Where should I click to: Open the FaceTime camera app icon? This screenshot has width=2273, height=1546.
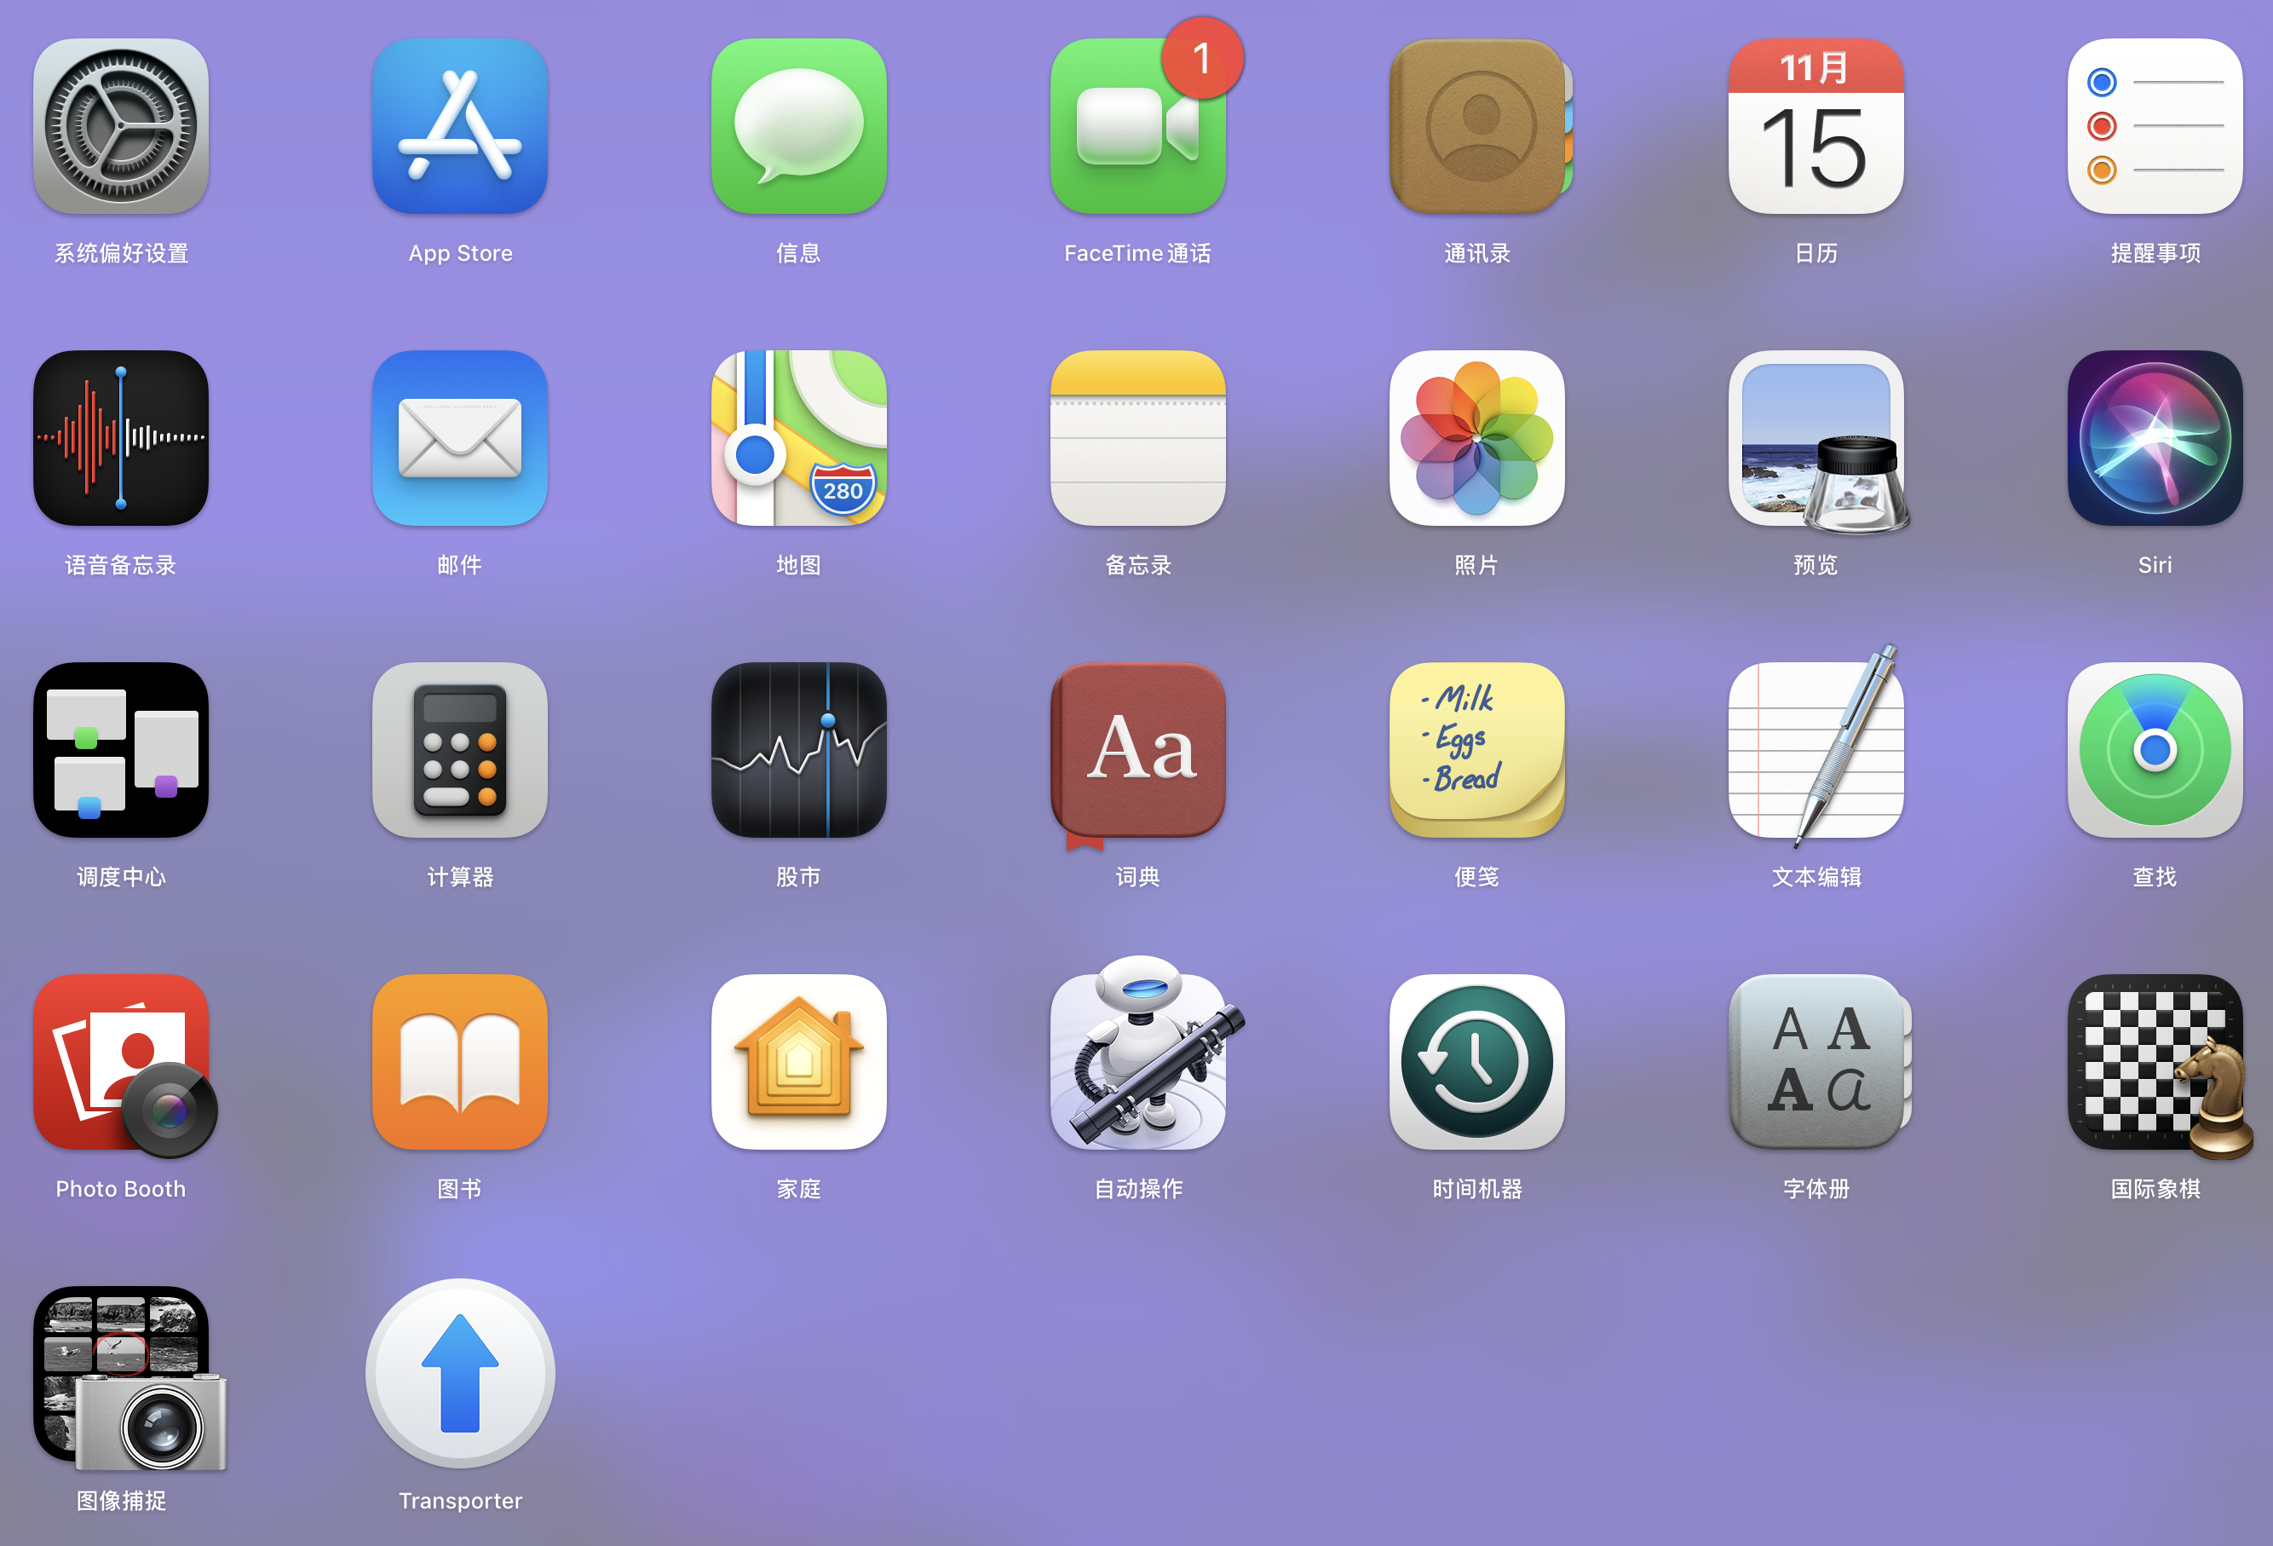coord(1137,126)
